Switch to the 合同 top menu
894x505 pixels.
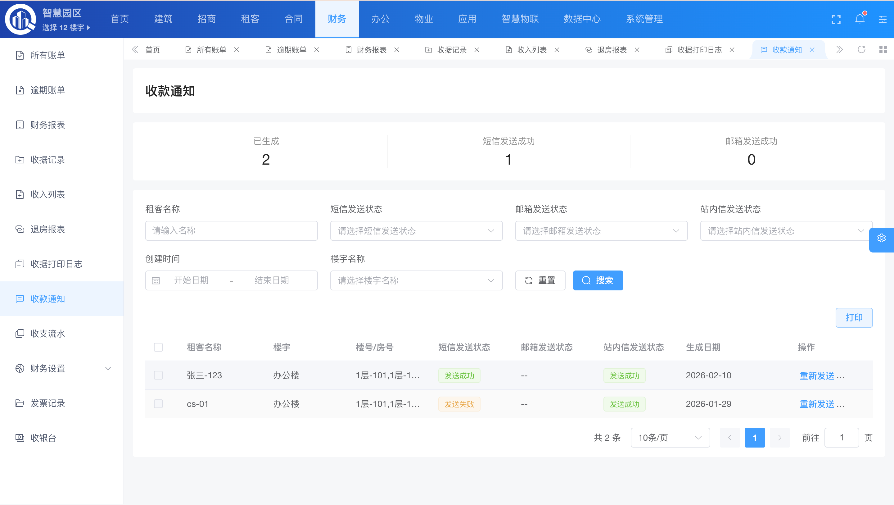coord(294,19)
